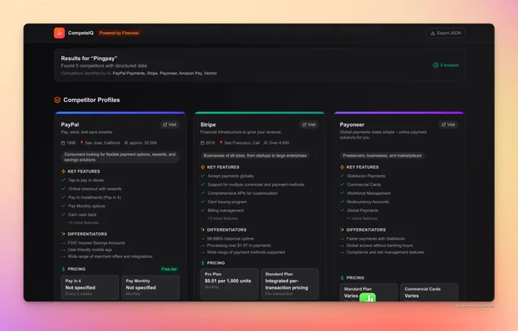Open the PayPal Visit link

tap(170, 125)
